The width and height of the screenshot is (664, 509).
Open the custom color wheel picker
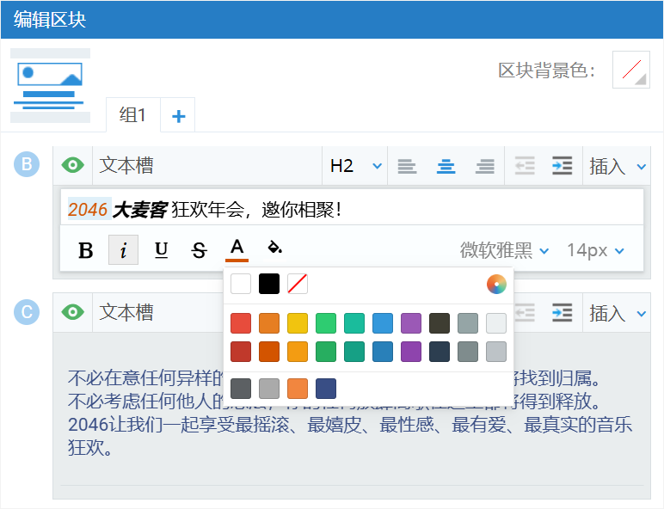pyautogui.click(x=496, y=284)
